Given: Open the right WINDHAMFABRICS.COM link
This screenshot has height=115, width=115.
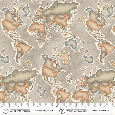Looking at the screenshot, I should tap(101, 111).
